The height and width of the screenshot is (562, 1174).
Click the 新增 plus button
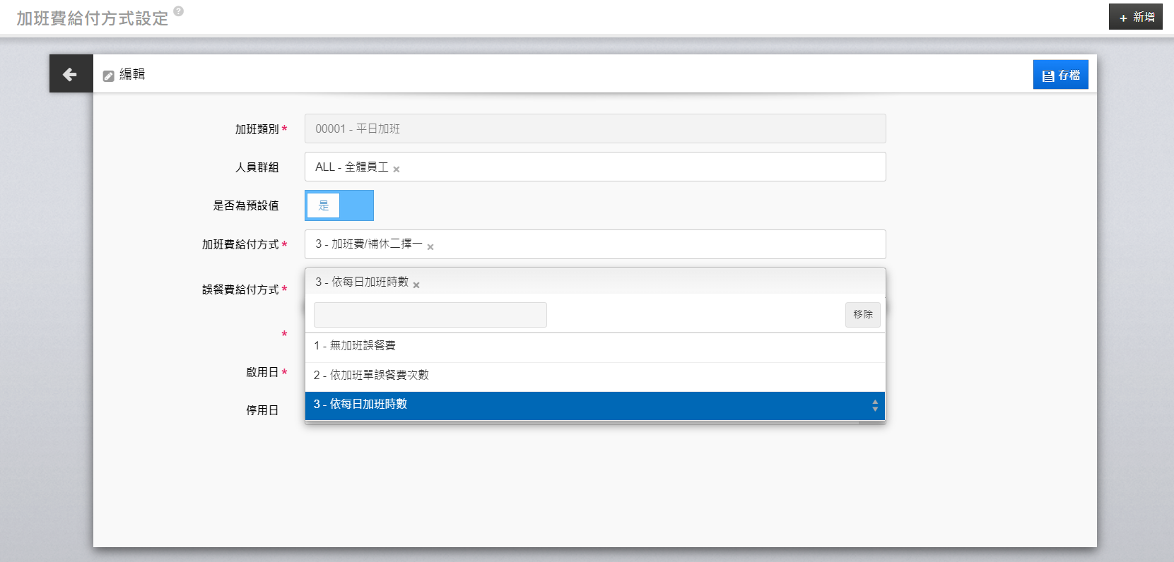click(1135, 17)
